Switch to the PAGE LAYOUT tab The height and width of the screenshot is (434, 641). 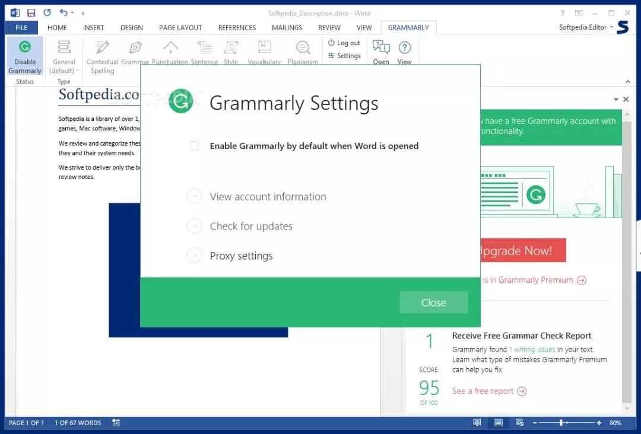tap(180, 28)
